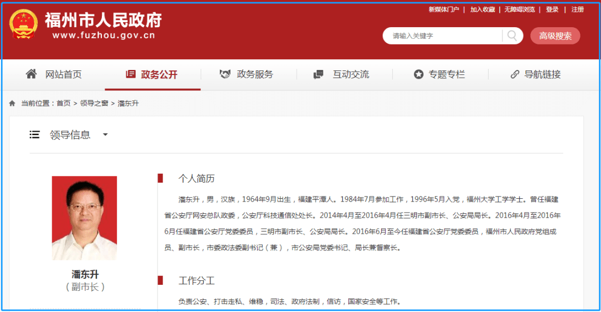Expand the 领导信息 dropdown arrow
601x312 pixels.
click(x=105, y=134)
